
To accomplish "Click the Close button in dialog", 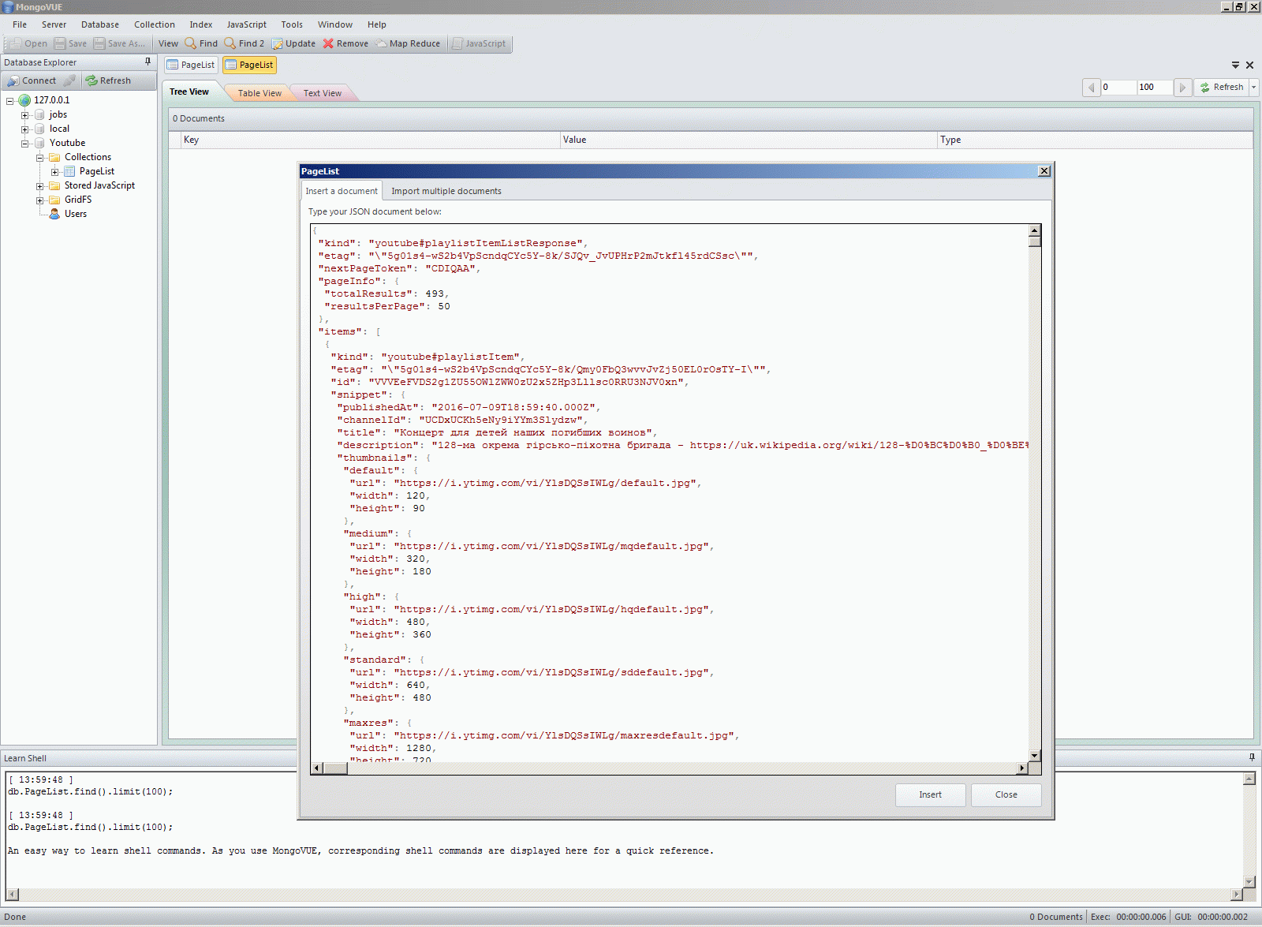I will click(x=1006, y=794).
